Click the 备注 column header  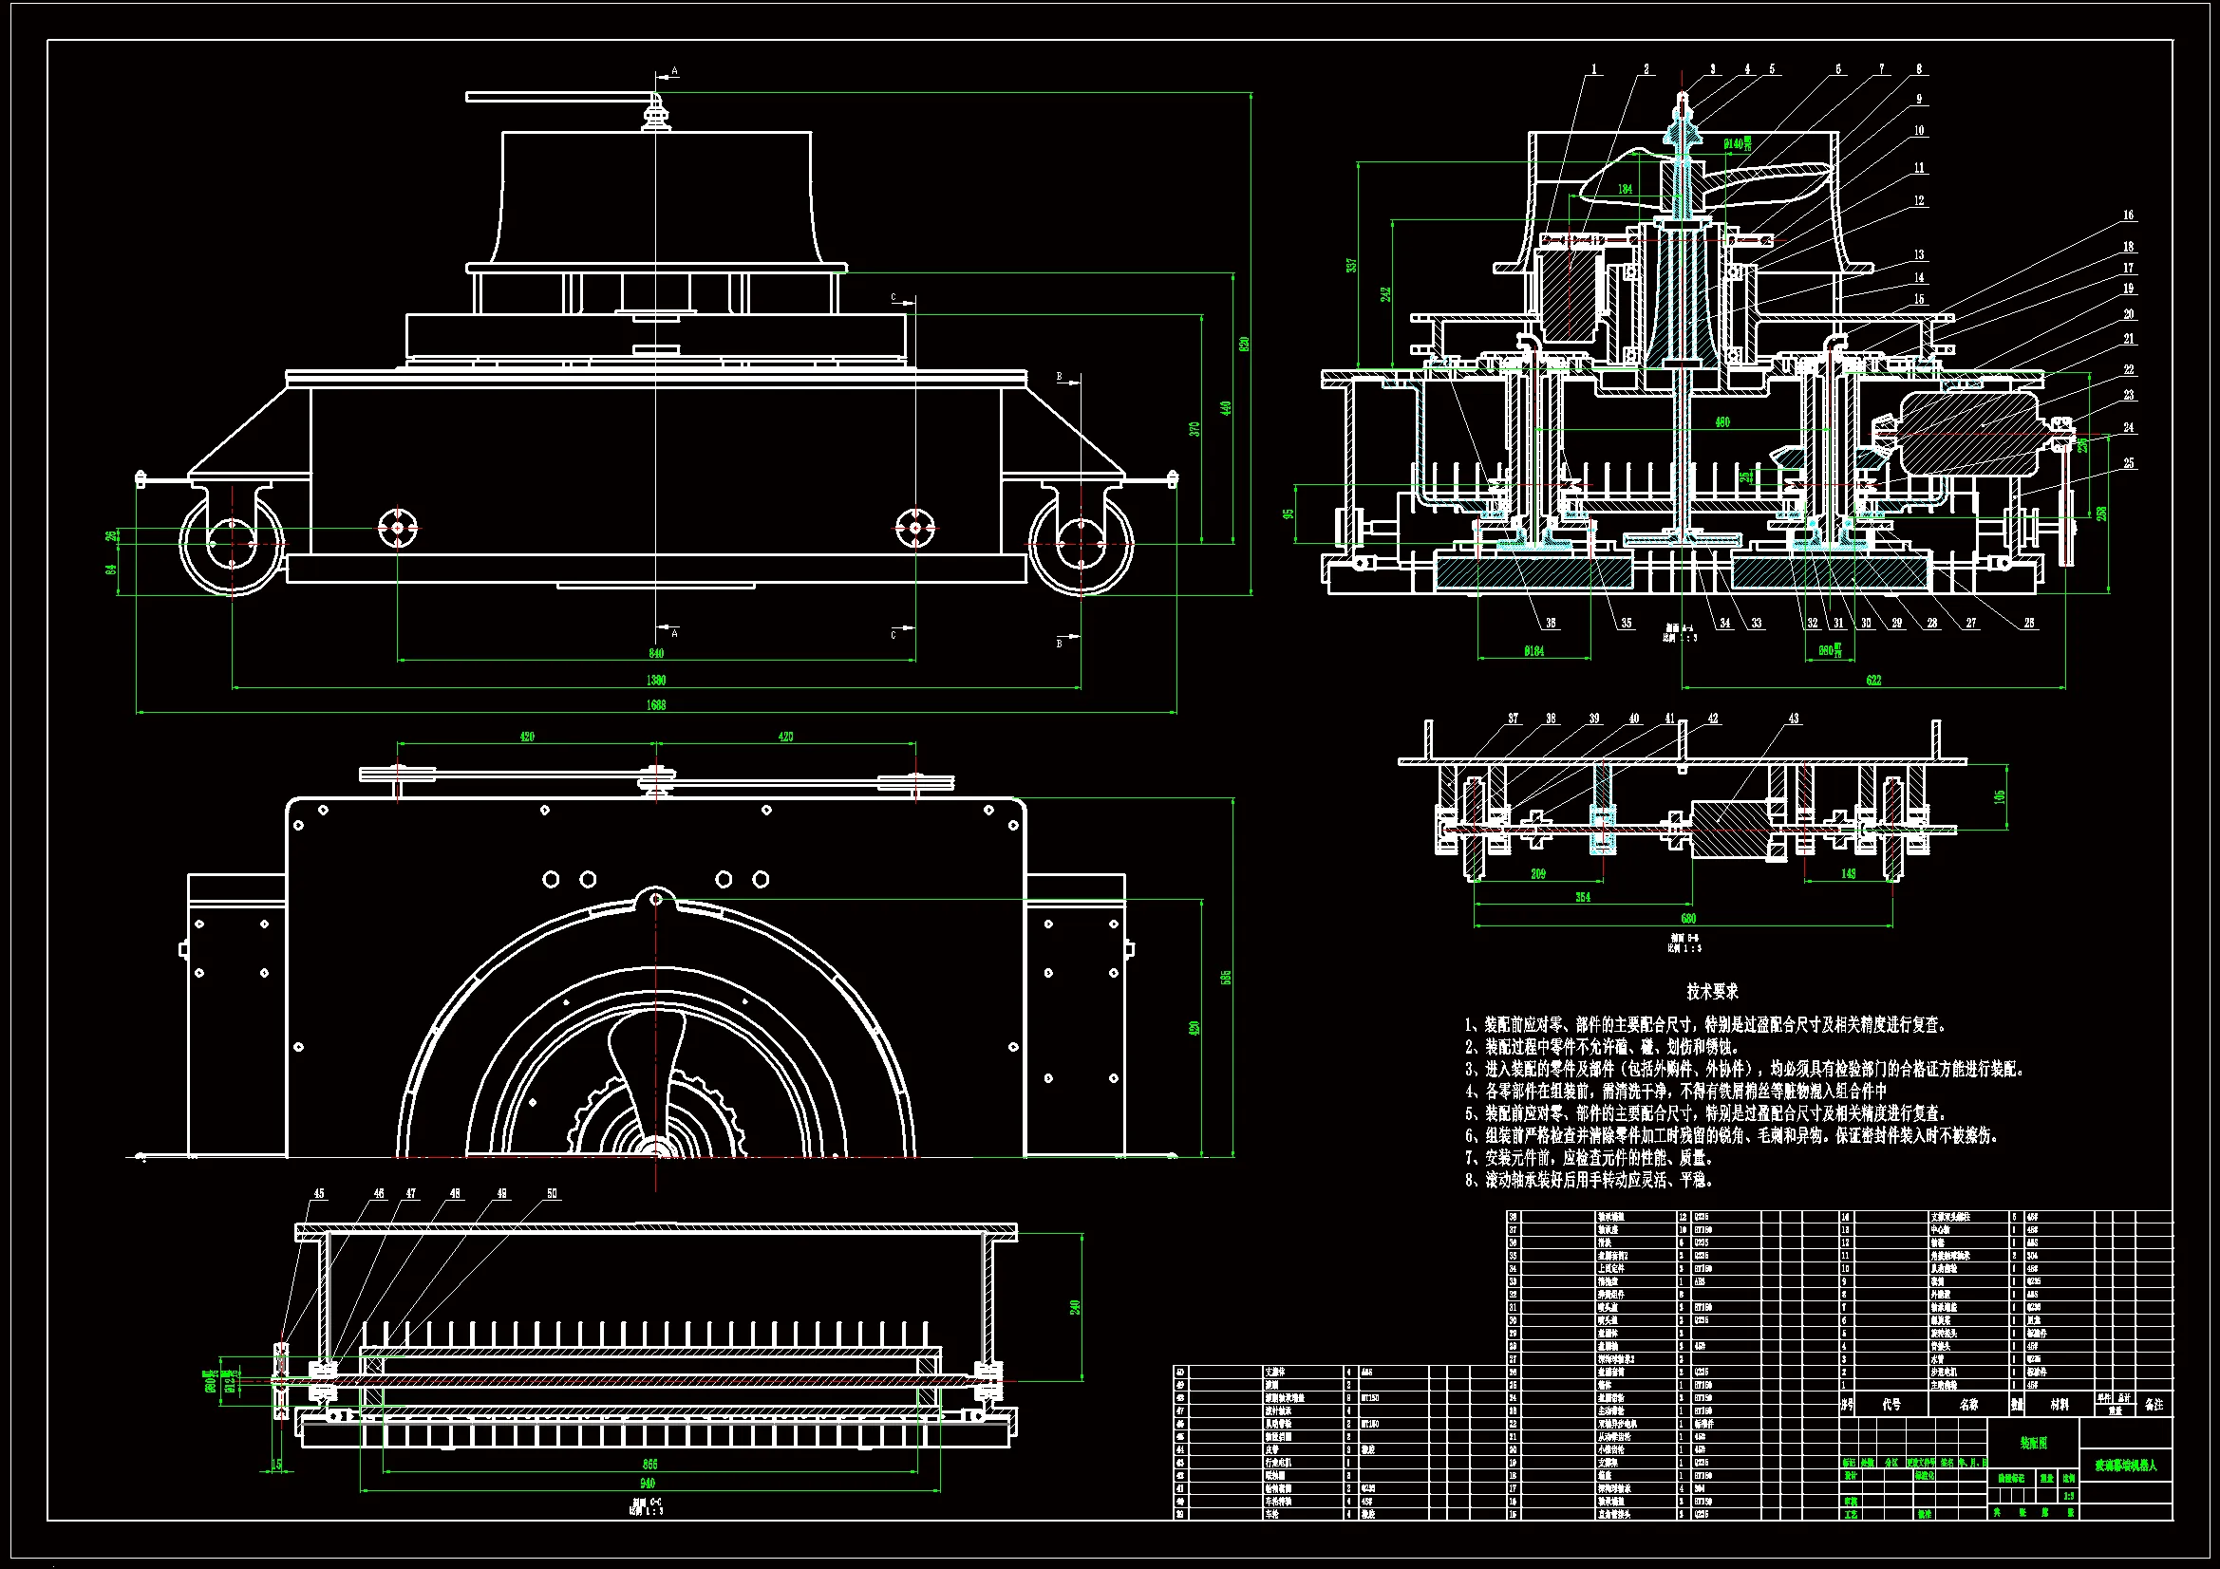coord(2154,1405)
